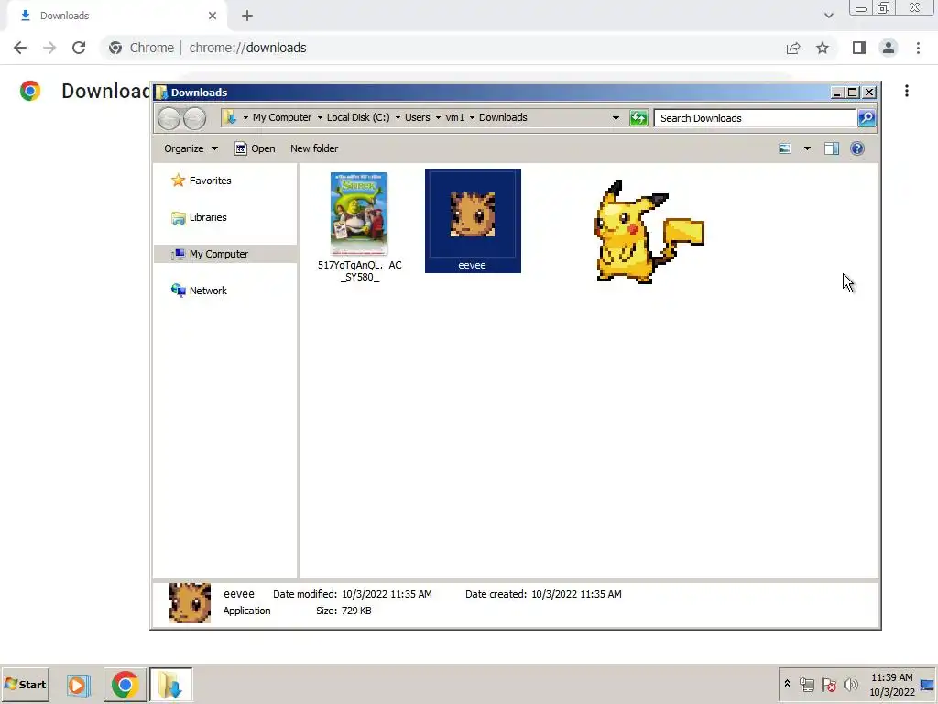Image resolution: width=938 pixels, height=704 pixels.
Task: Open the Organize menu
Action: pos(191,148)
